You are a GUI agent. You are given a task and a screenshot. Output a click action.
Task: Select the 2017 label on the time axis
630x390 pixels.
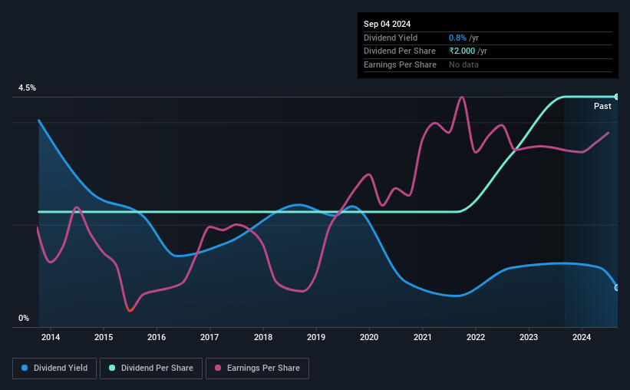[x=209, y=337]
